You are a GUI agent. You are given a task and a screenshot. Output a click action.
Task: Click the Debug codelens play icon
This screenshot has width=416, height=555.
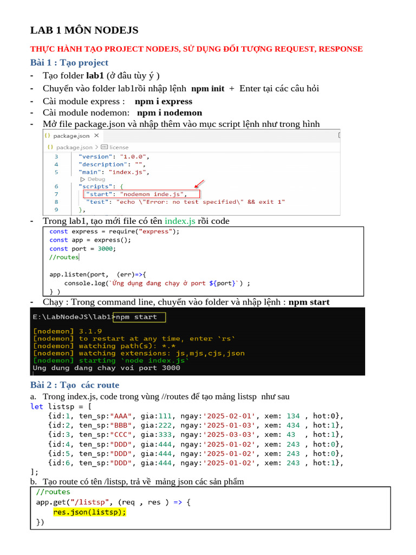[82, 179]
